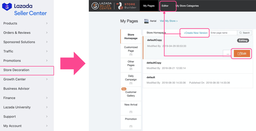Click the Editing status badge
Image resolution: width=256 pixels, height=131 pixels.
pyautogui.click(x=243, y=40)
